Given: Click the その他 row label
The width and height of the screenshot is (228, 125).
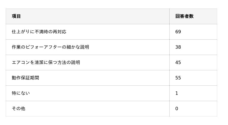Looking at the screenshot, I should (x=19, y=108).
